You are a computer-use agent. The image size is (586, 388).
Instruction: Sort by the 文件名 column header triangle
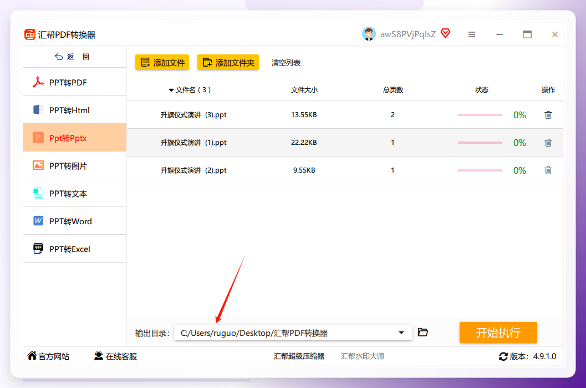pos(171,90)
